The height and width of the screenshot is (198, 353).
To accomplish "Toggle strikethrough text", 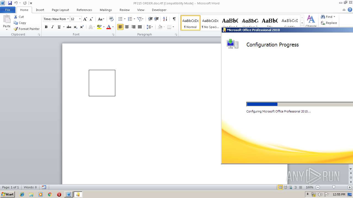I will pyautogui.click(x=69, y=27).
